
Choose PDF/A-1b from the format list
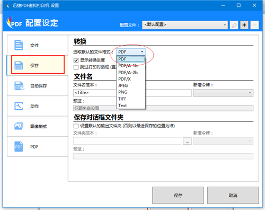pyautogui.click(x=131, y=66)
